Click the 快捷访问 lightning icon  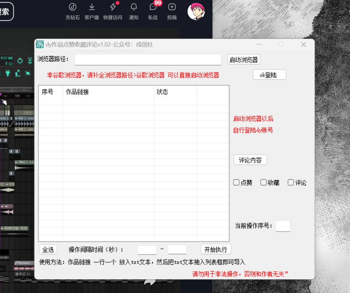click(x=113, y=7)
